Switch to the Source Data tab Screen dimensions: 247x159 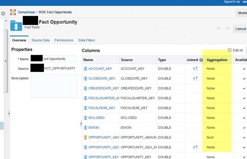coord(40,40)
